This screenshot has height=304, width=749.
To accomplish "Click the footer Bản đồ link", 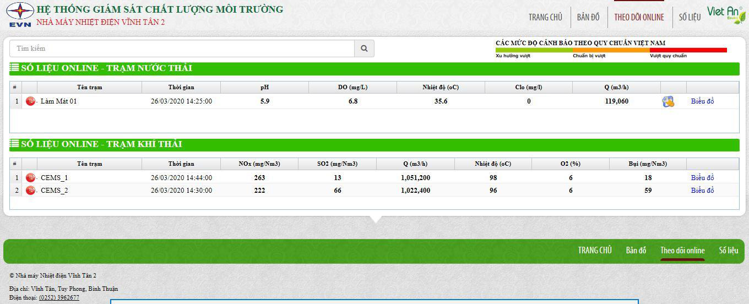I will 636,251.
